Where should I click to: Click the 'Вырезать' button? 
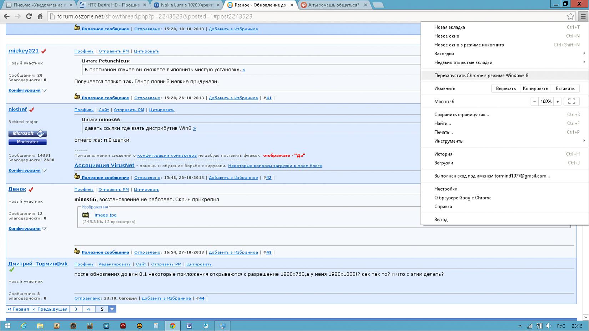point(506,88)
